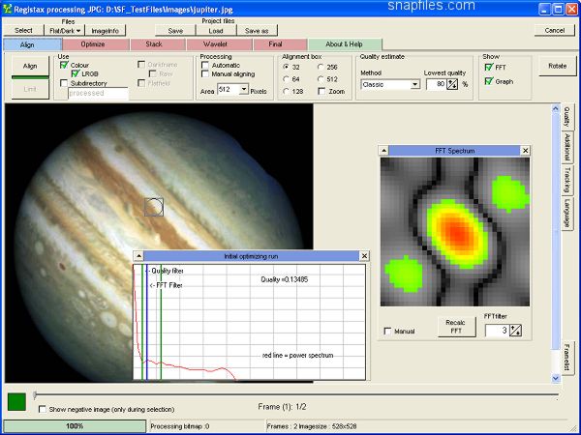
Task: Open the Tracking side tab
Action: pyautogui.click(x=566, y=180)
